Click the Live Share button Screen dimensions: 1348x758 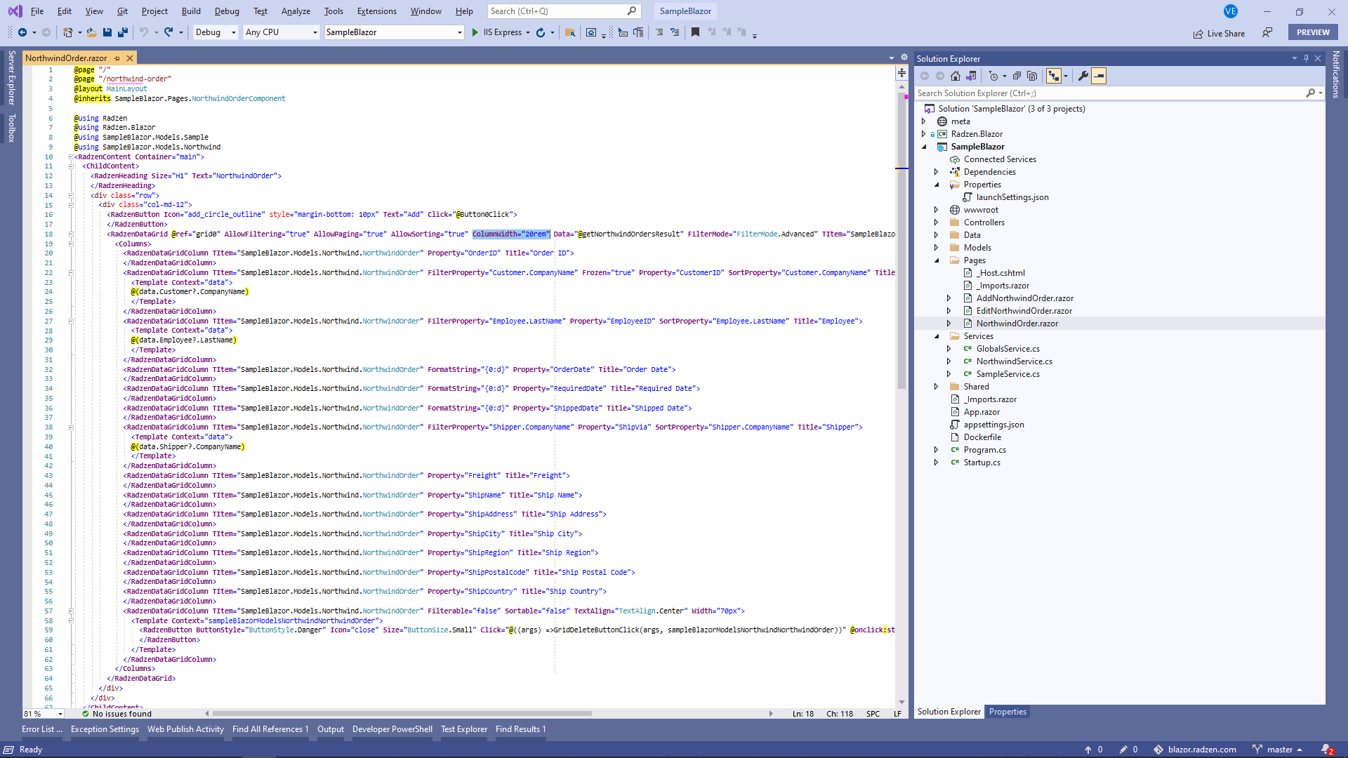(1219, 33)
